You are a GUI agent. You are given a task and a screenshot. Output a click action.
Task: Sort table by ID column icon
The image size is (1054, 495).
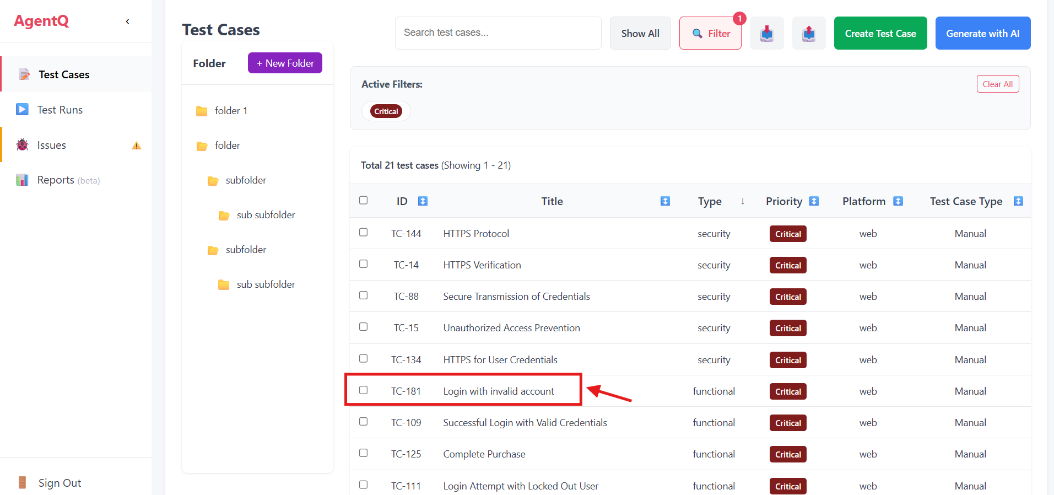coord(423,201)
